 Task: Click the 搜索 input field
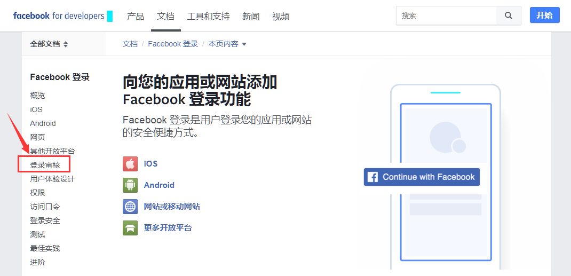click(446, 15)
